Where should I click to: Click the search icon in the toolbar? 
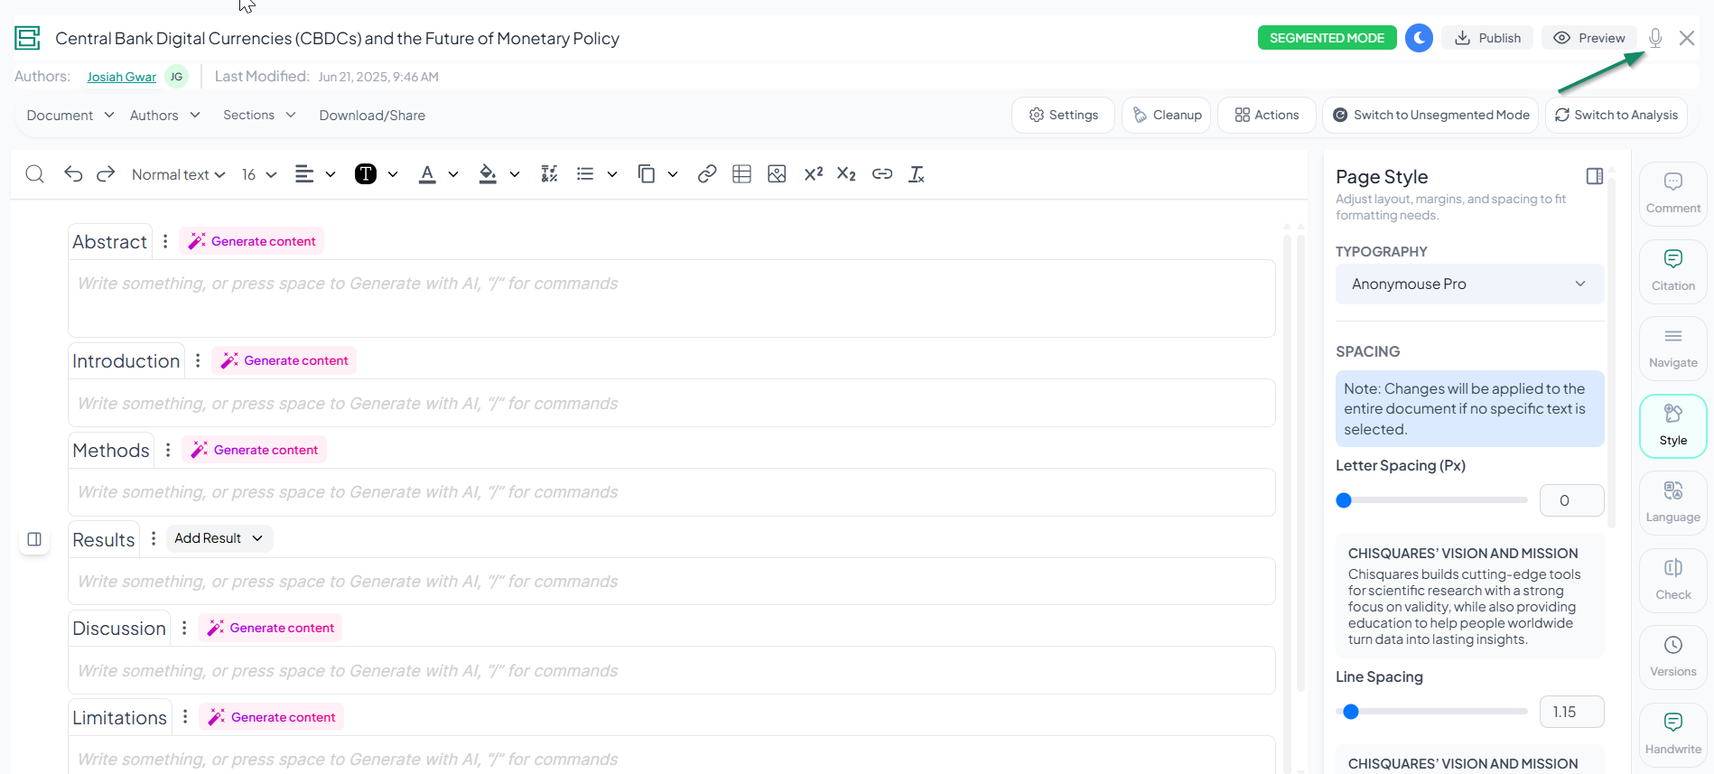coord(34,174)
